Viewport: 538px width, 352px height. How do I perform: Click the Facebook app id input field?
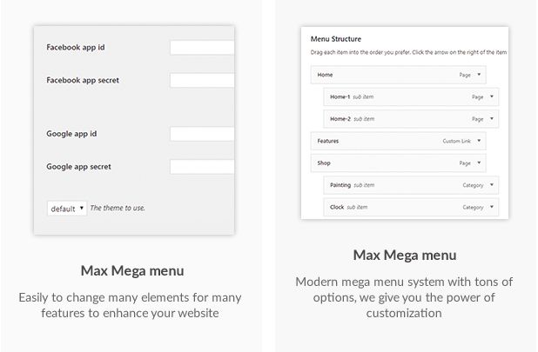(x=202, y=48)
